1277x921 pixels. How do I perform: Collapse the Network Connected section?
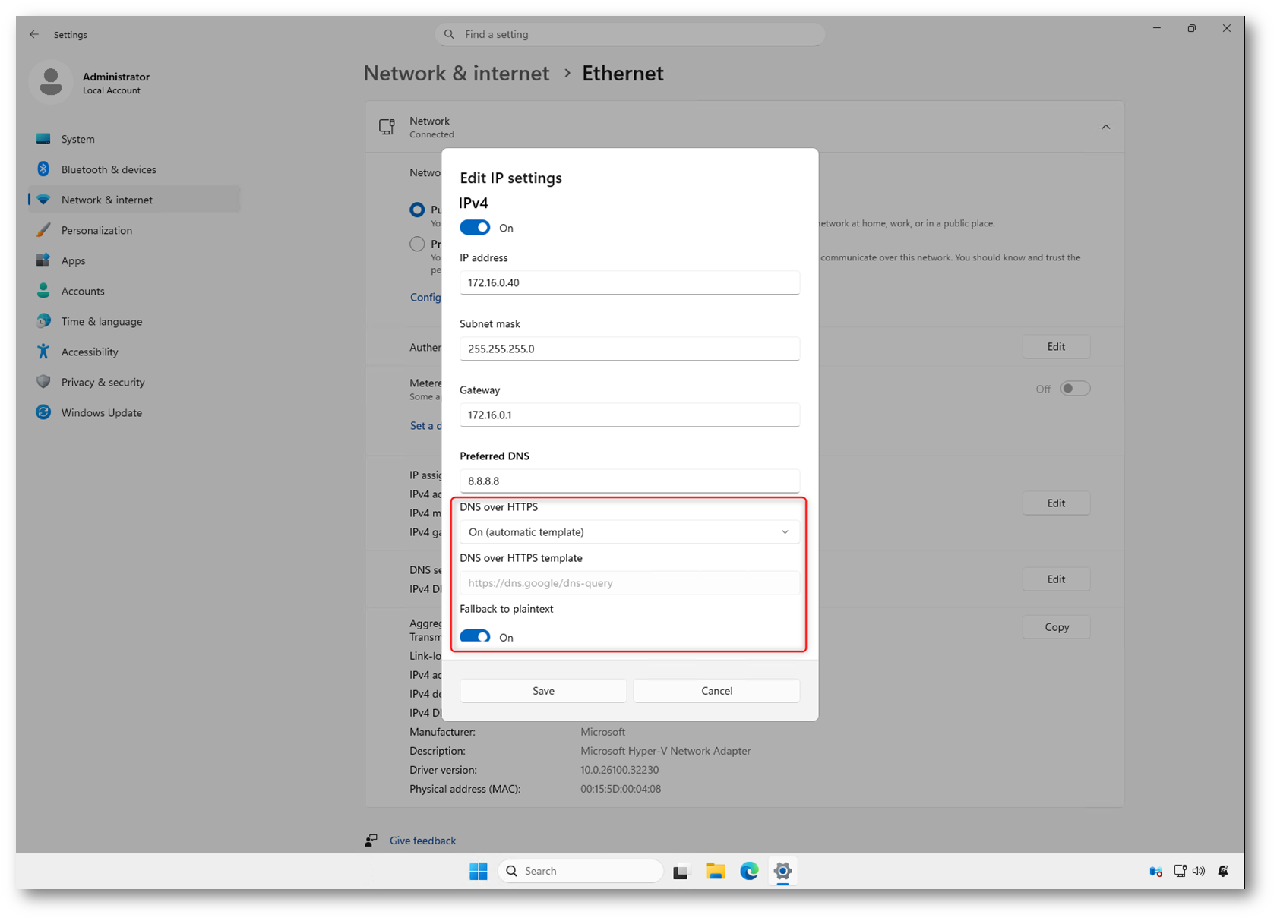point(1105,127)
